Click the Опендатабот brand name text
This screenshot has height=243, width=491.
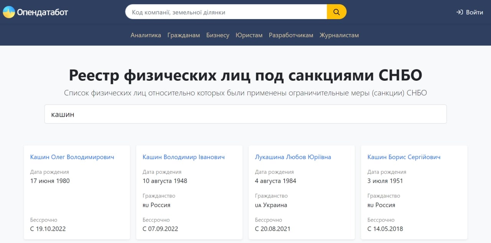point(42,12)
